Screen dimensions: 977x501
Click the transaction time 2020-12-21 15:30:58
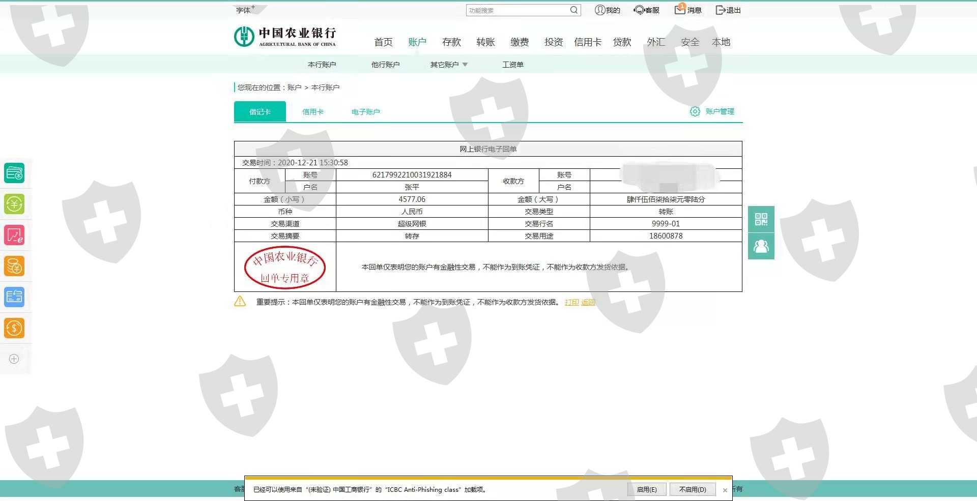[313, 163]
